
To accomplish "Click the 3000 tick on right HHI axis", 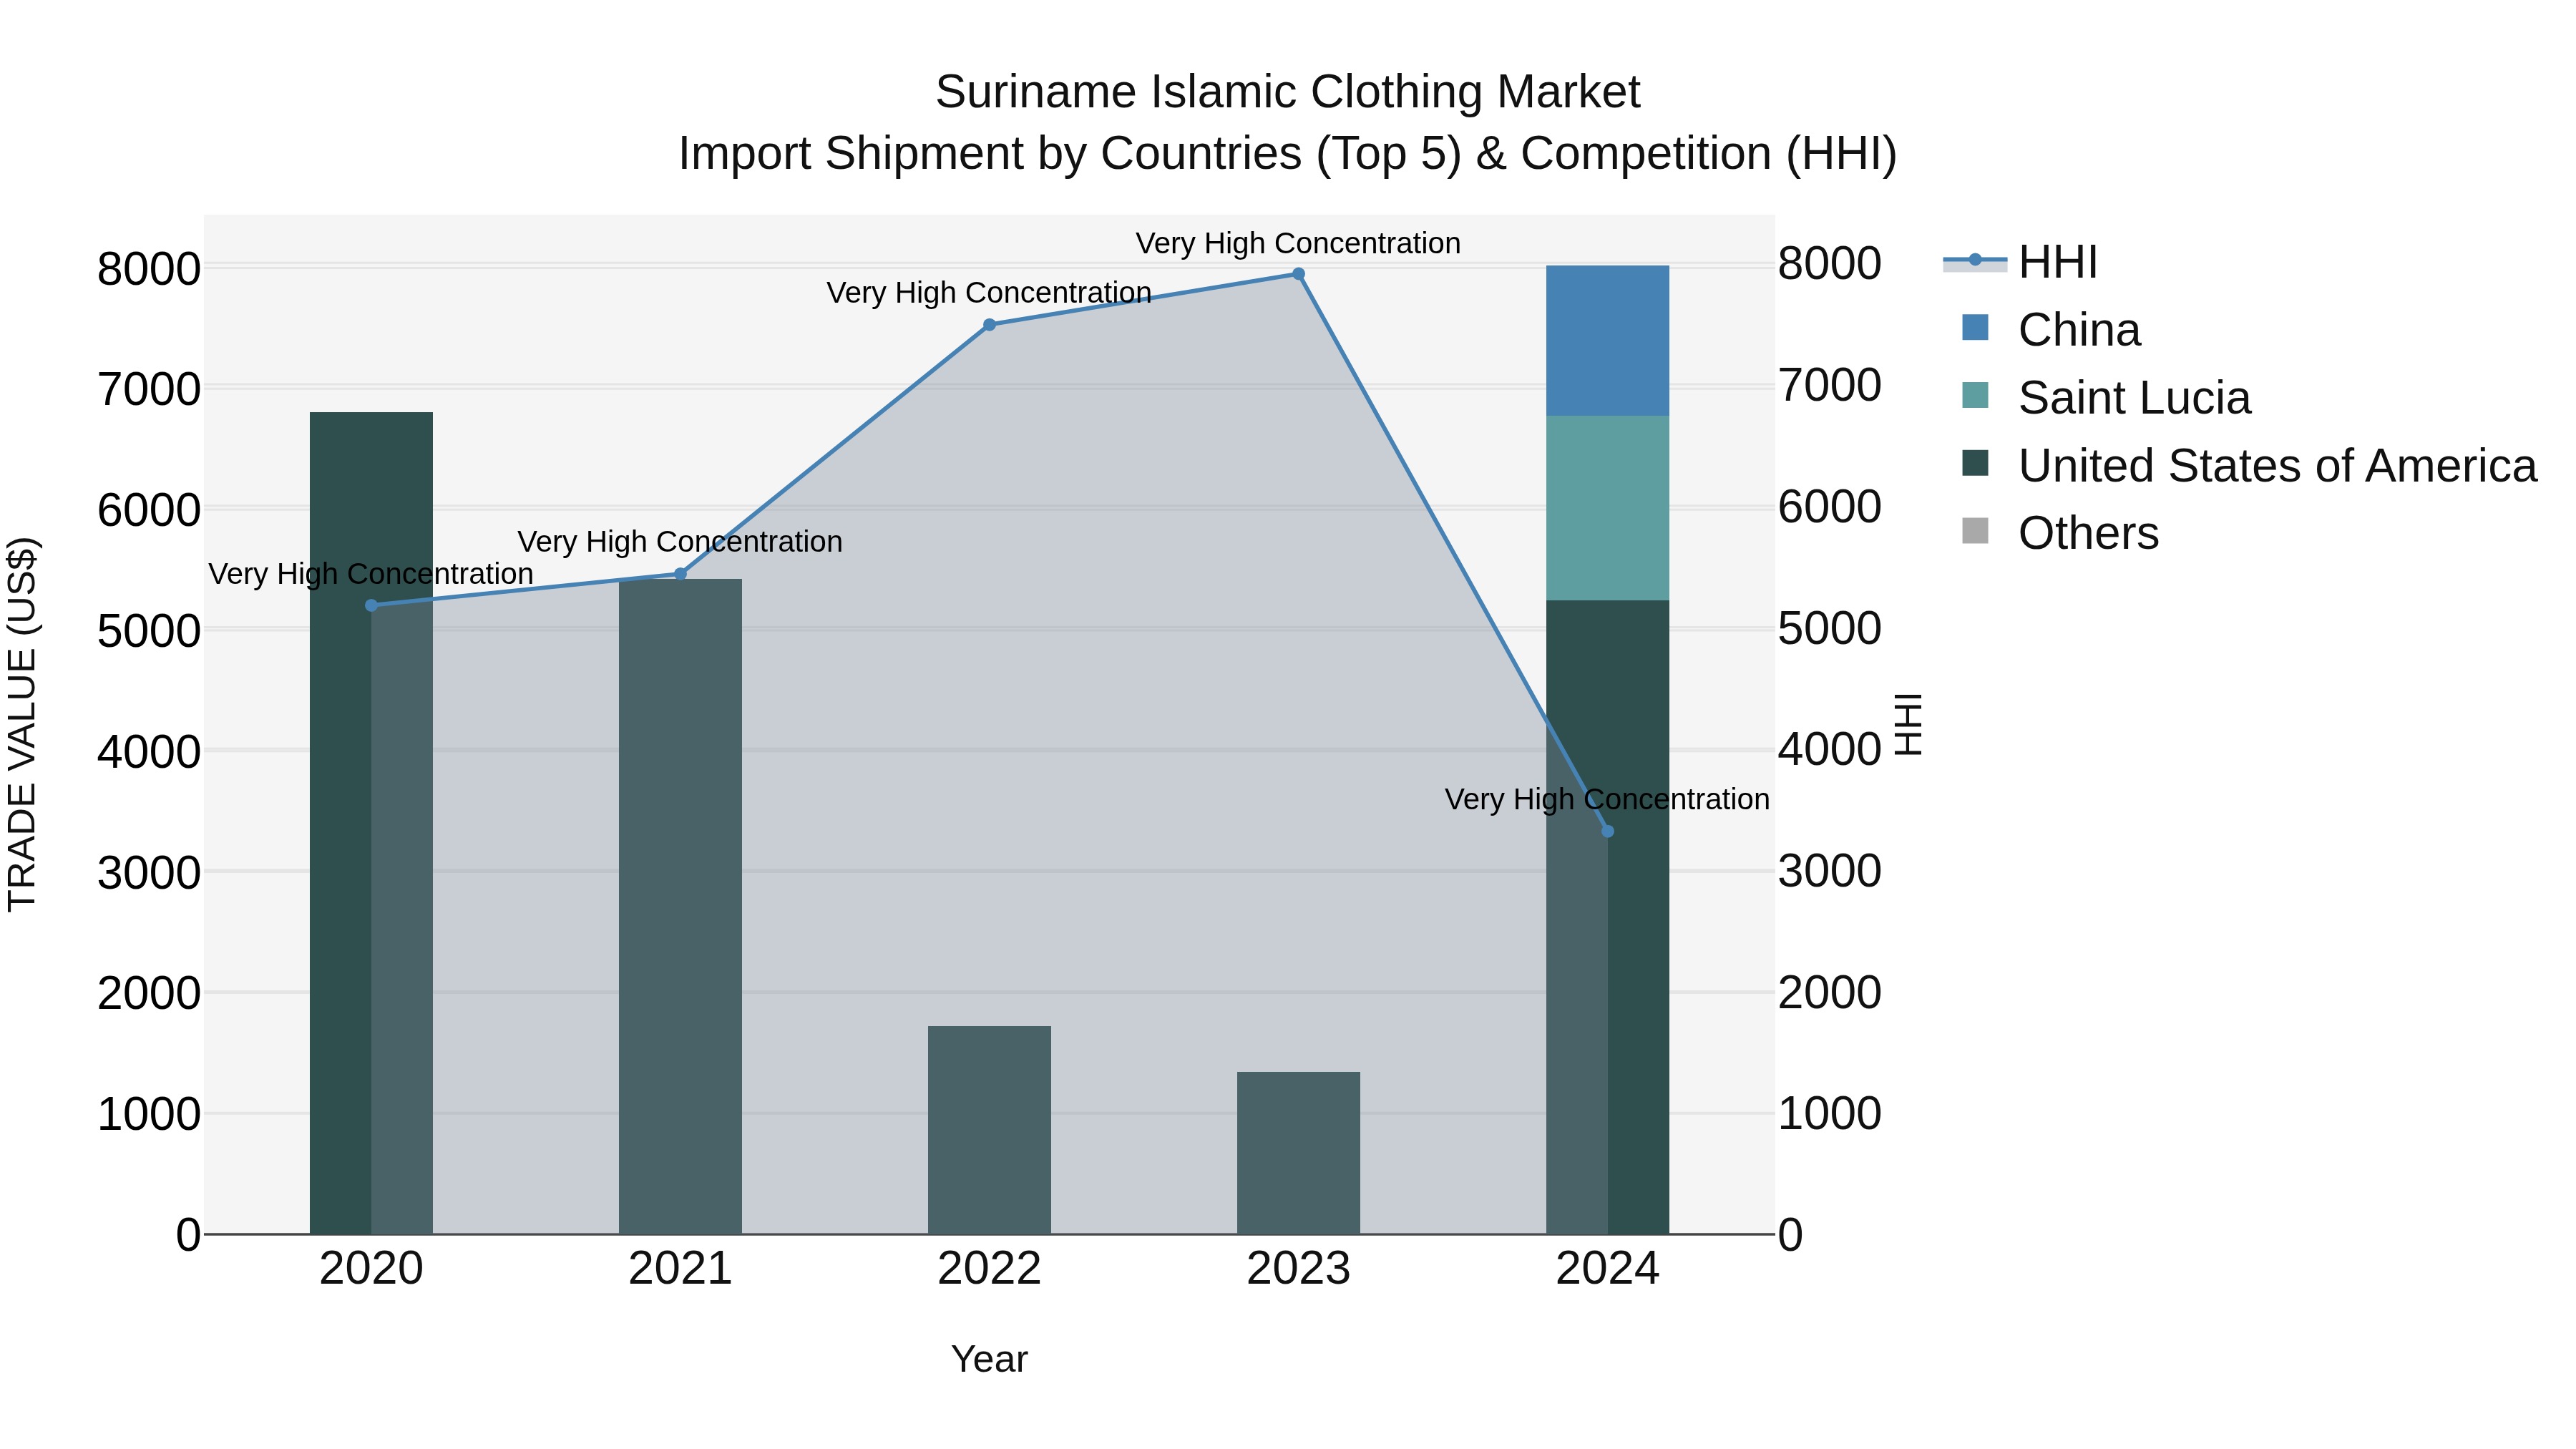I will coord(1830,871).
